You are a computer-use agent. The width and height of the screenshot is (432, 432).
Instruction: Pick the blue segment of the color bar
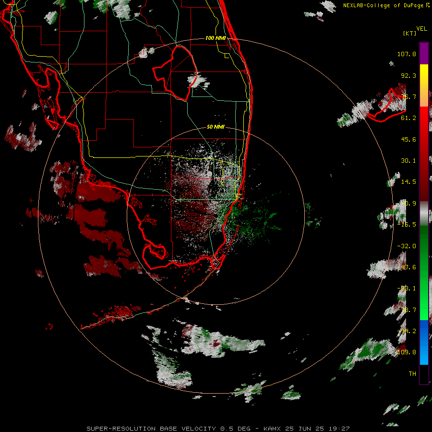pyautogui.click(x=424, y=342)
